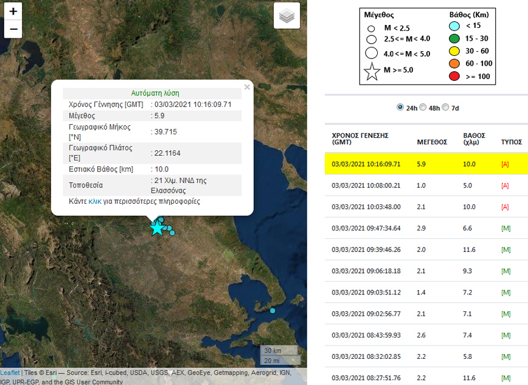Viewport: 528px width, 385px height.
Task: Close the earthquake info popup
Action: pyautogui.click(x=247, y=87)
